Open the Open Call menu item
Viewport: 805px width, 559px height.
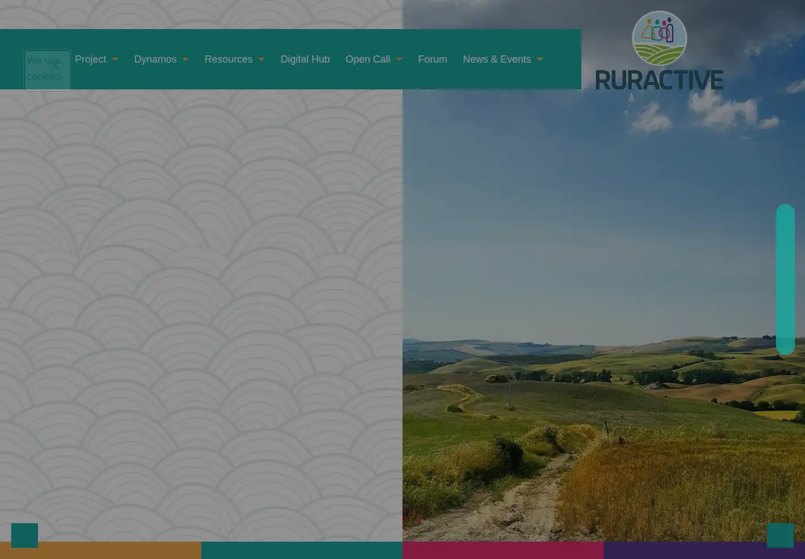tap(368, 59)
